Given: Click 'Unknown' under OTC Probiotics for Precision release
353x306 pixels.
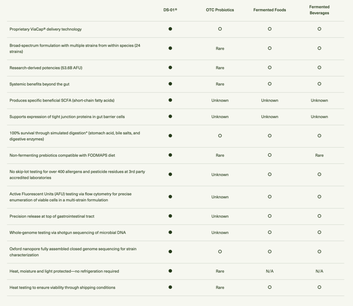Looking at the screenshot, I should (x=220, y=216).
